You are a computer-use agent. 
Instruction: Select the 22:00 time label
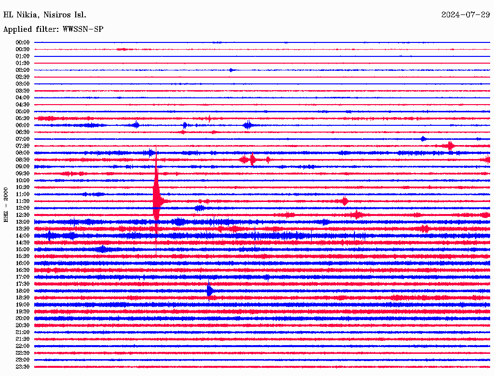23,346
